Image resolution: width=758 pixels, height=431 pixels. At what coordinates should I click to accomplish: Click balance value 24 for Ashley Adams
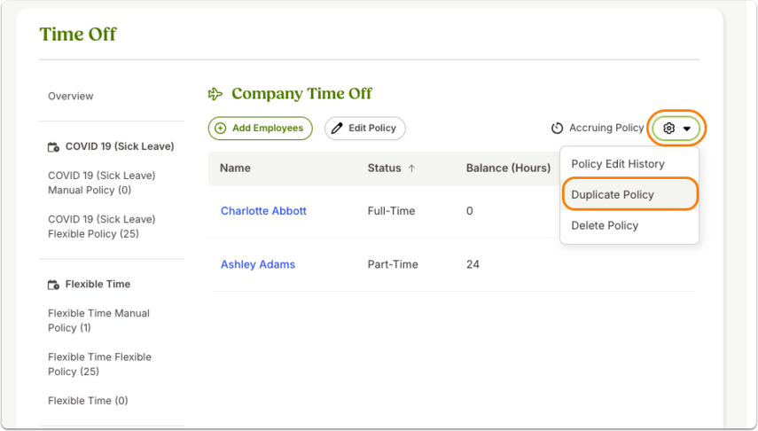(x=473, y=264)
